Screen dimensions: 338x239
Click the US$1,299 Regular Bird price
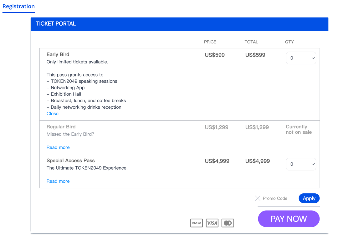(217, 127)
